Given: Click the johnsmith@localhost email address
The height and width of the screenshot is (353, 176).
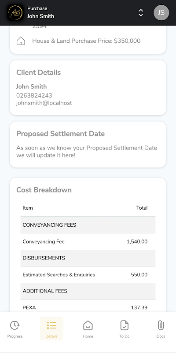Looking at the screenshot, I should pos(44,103).
